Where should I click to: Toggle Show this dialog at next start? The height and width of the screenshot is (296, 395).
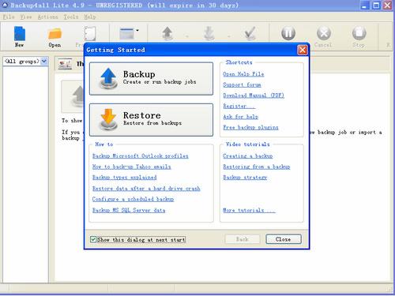93,239
